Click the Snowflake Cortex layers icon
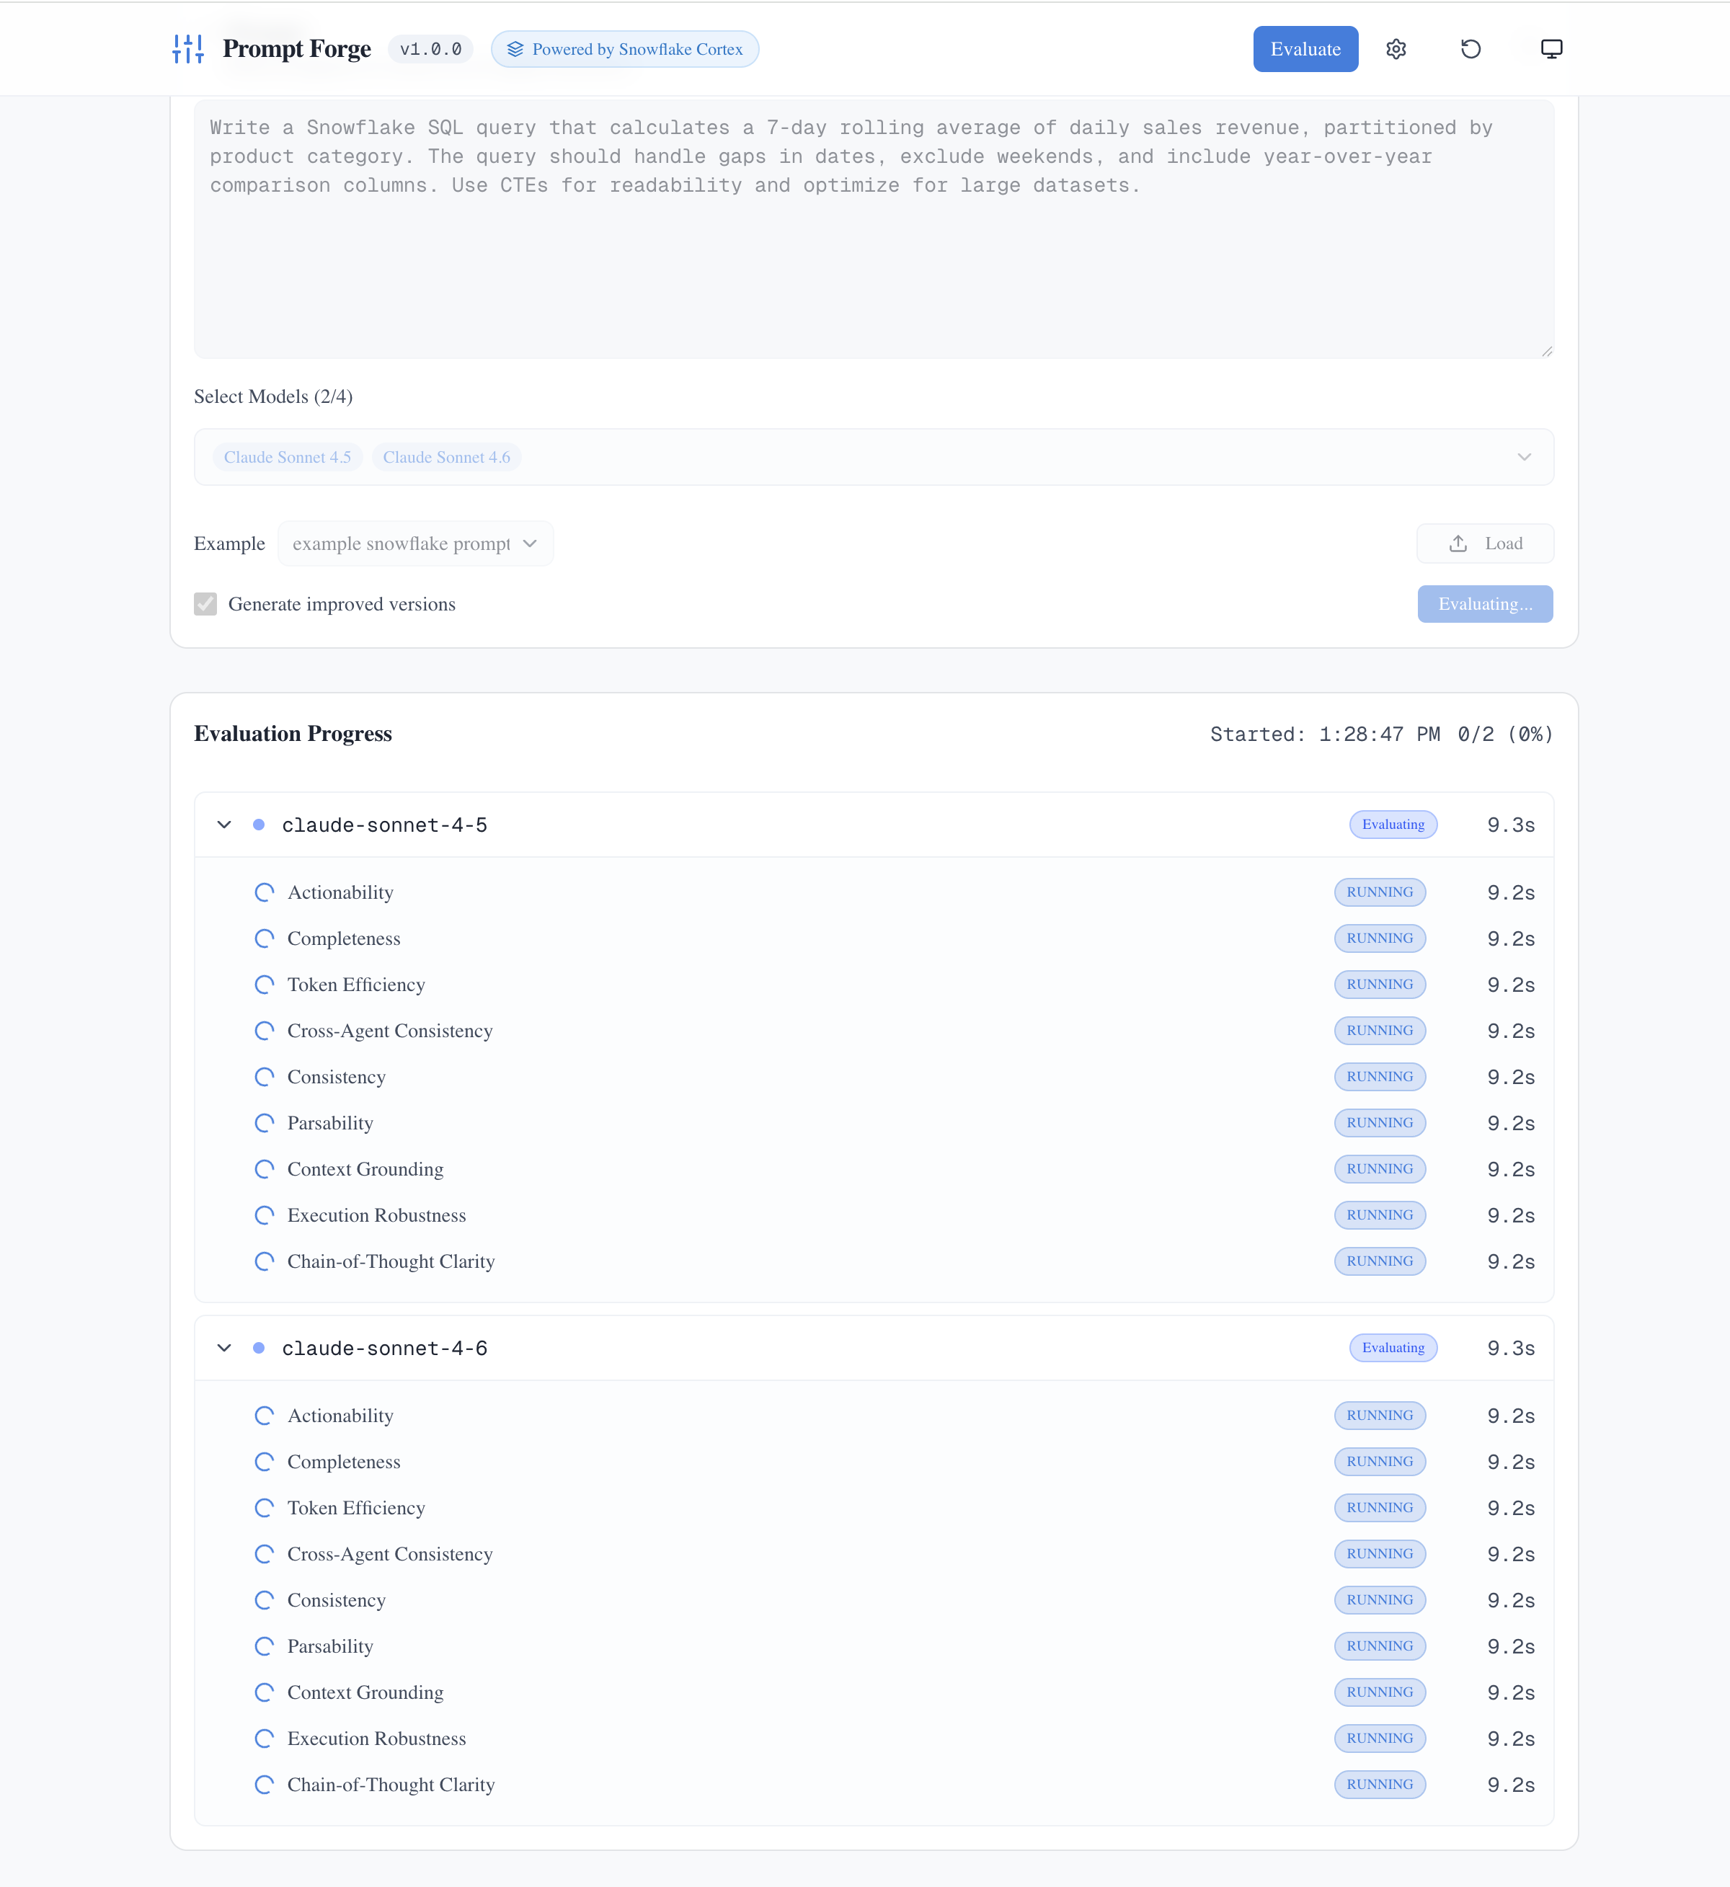Screen dimensions: 1730x1887 point(515,49)
